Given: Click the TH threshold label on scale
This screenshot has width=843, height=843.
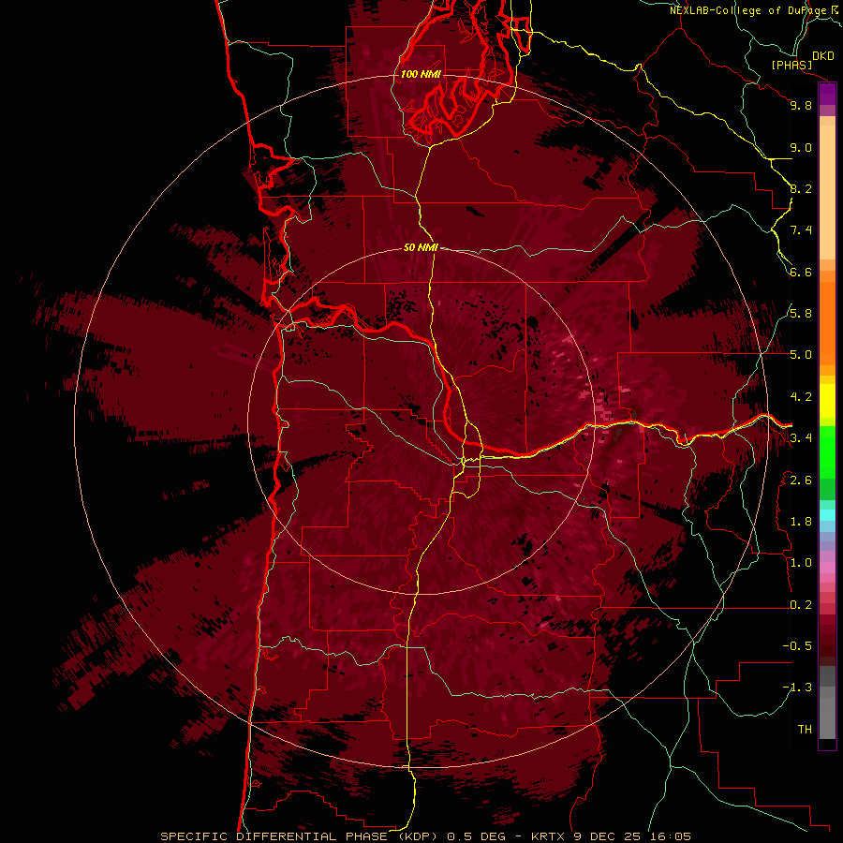Looking at the screenshot, I should 805,730.
